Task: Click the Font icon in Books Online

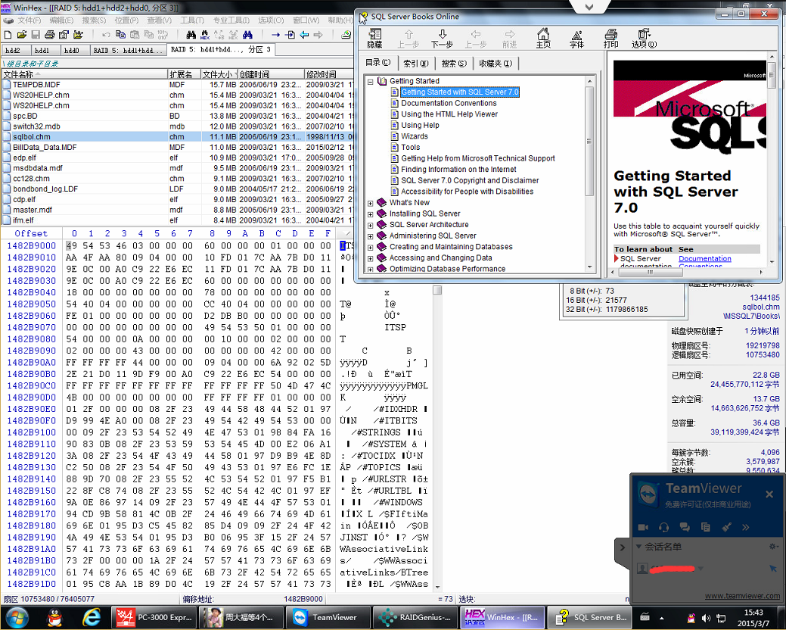Action: pos(577,39)
